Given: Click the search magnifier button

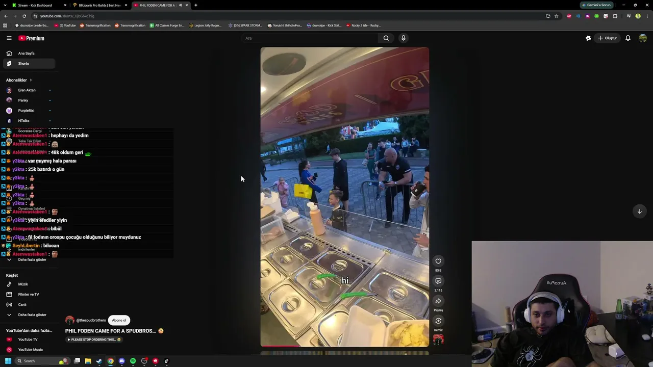Looking at the screenshot, I should point(386,38).
